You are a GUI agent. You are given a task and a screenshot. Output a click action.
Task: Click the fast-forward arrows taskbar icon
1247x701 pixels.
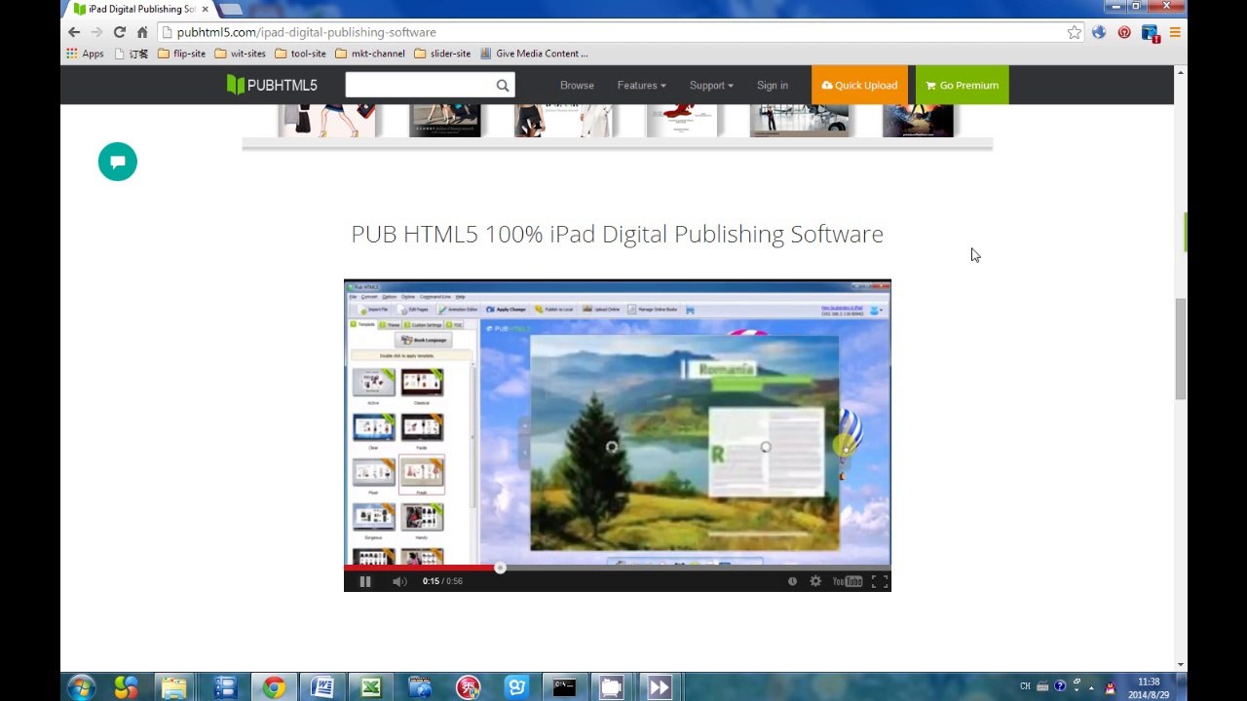660,687
